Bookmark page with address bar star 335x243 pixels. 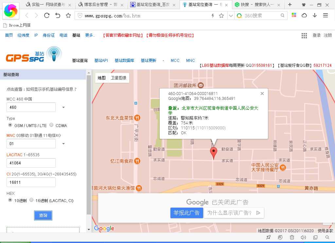click(221, 16)
